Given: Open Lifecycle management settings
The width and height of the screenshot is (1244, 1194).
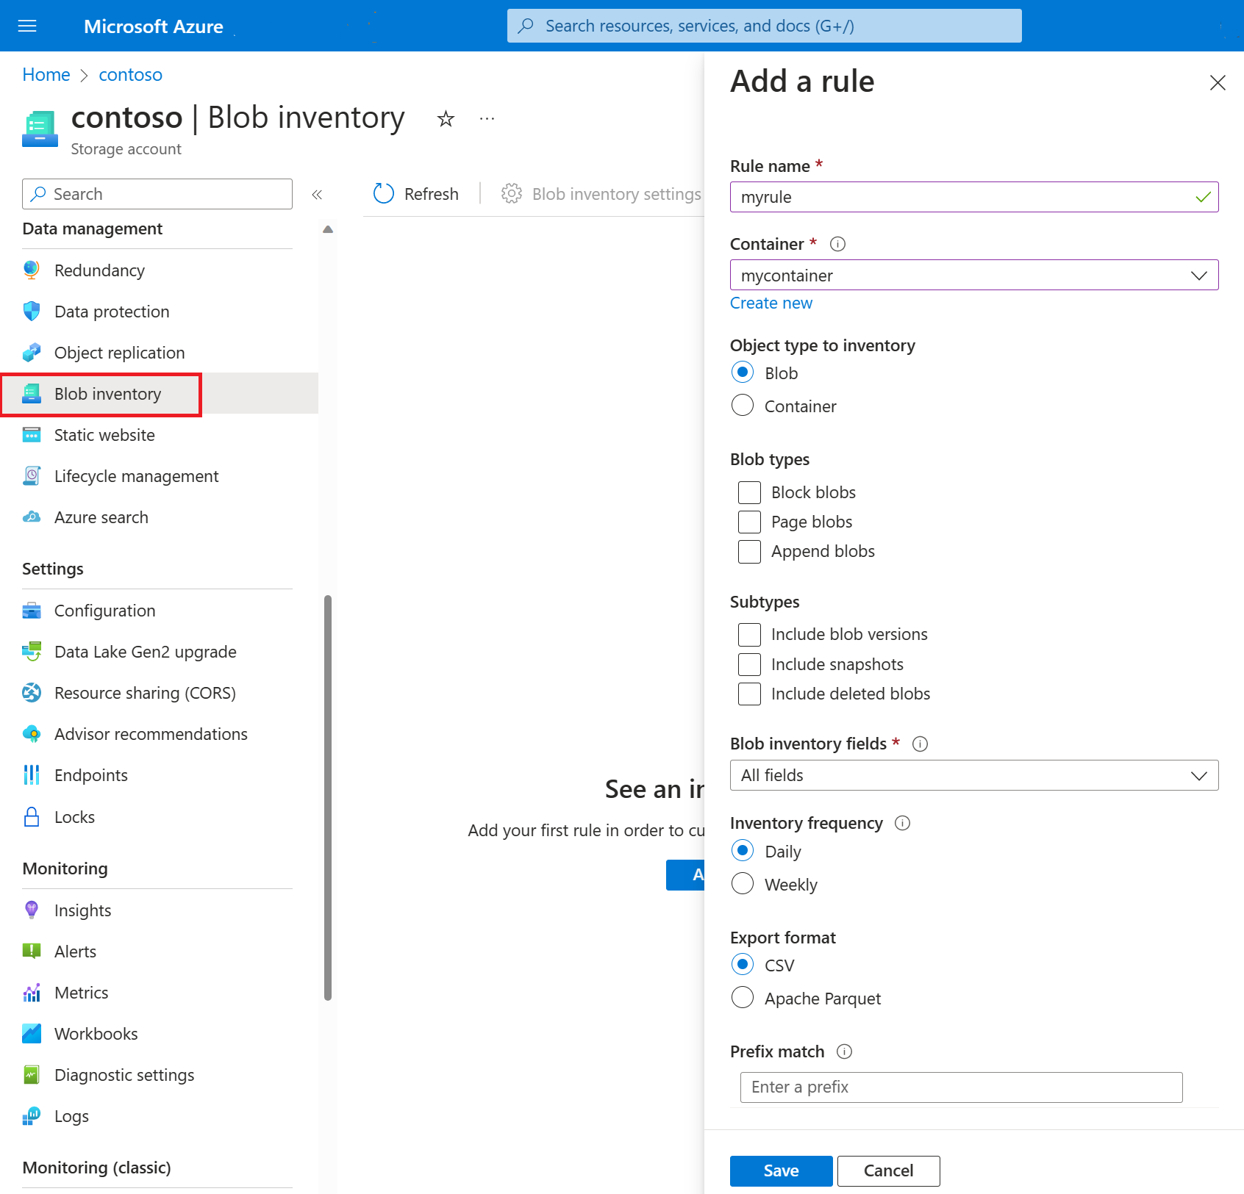Looking at the screenshot, I should coord(136,475).
